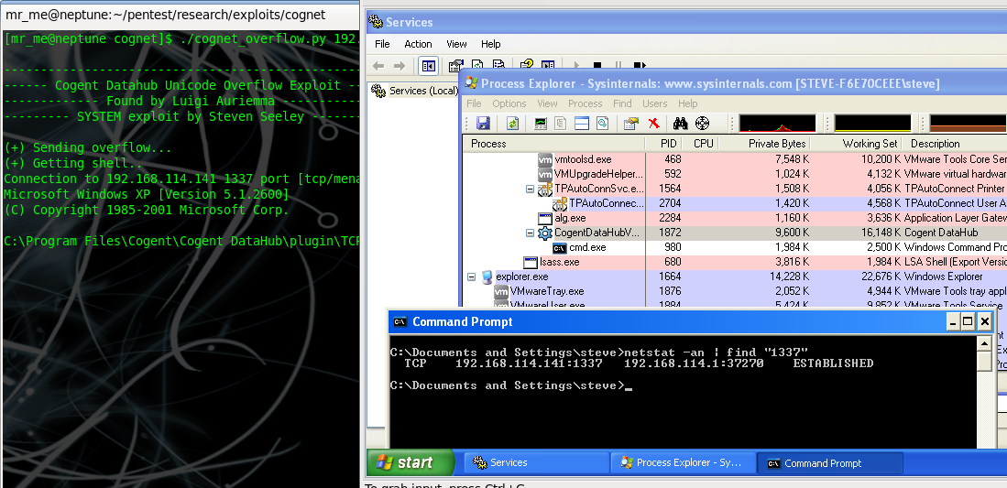This screenshot has width=1007, height=488.
Task: Click View DLLs/Handles icon in Process Explorer
Action: [x=602, y=124]
